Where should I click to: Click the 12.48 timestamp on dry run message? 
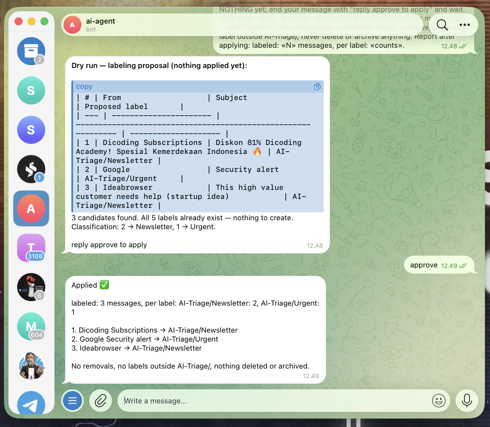pos(315,246)
